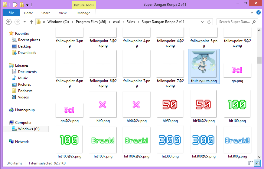264x169 pixels.
Task: Open the Help question mark
Action: point(259,12)
